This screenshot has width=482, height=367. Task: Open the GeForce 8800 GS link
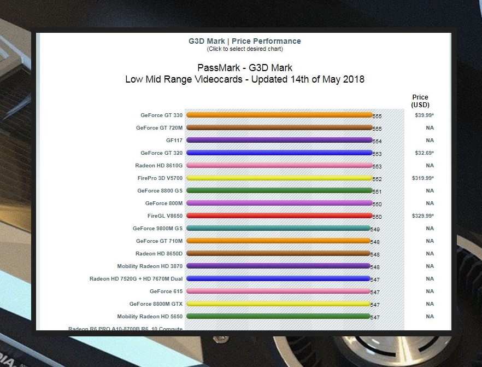point(160,191)
